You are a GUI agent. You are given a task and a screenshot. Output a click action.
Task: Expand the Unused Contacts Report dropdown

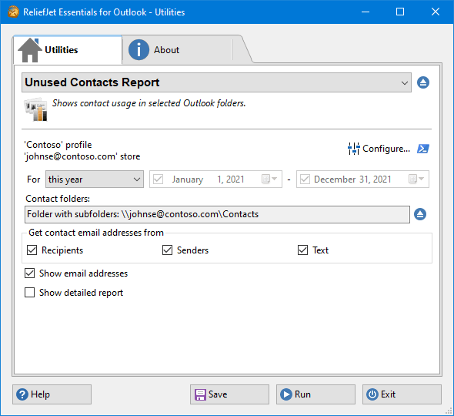[x=216, y=82]
